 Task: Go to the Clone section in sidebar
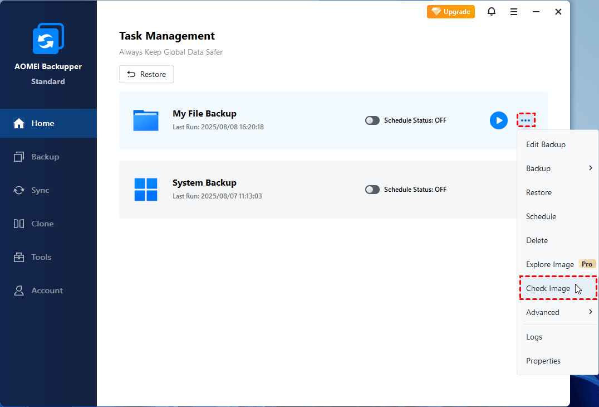[x=43, y=224]
